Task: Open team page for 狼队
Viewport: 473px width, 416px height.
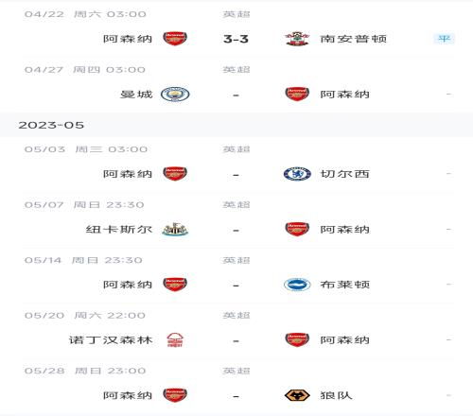Action: coord(336,395)
